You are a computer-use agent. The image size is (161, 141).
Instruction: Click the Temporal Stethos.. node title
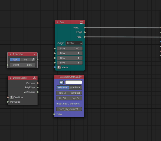tap(69, 77)
